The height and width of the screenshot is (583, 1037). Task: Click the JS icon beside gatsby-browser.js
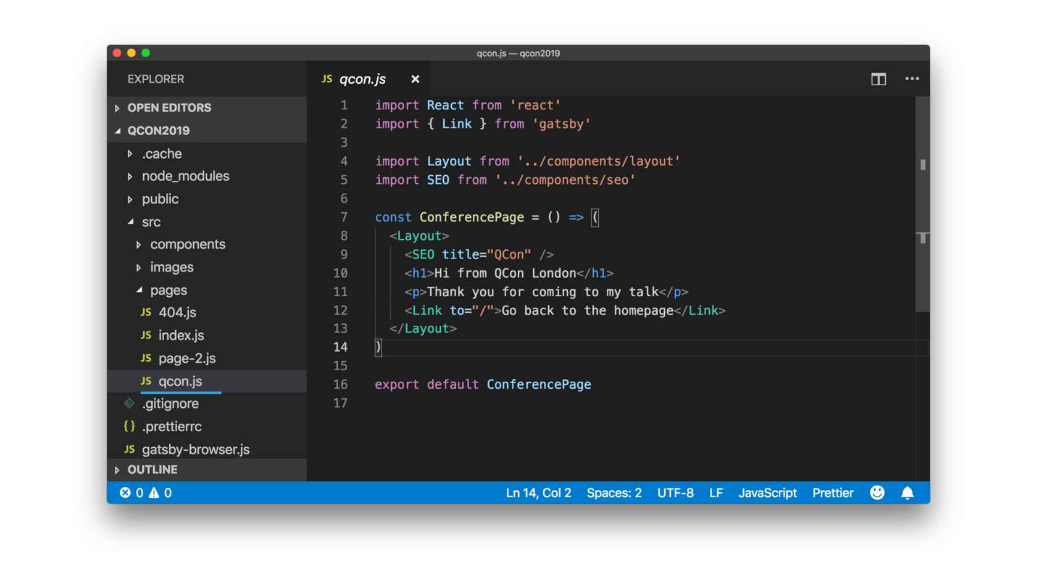[130, 449]
